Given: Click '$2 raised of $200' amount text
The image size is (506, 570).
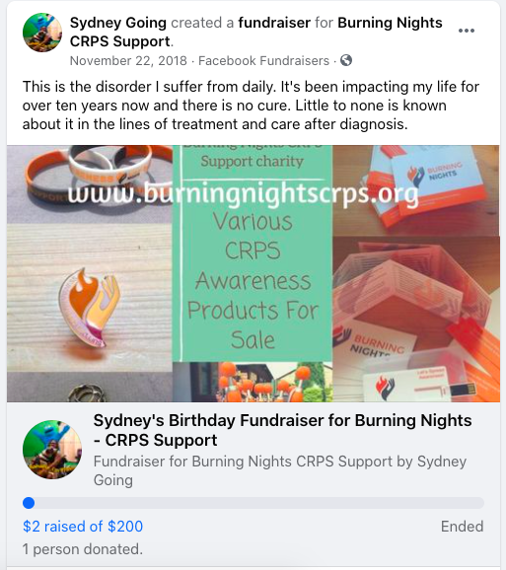Looking at the screenshot, I should (x=83, y=527).
